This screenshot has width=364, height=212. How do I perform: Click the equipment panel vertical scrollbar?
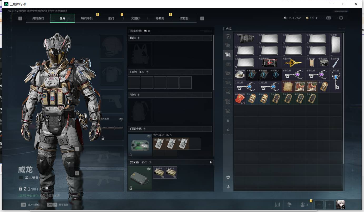click(213, 63)
